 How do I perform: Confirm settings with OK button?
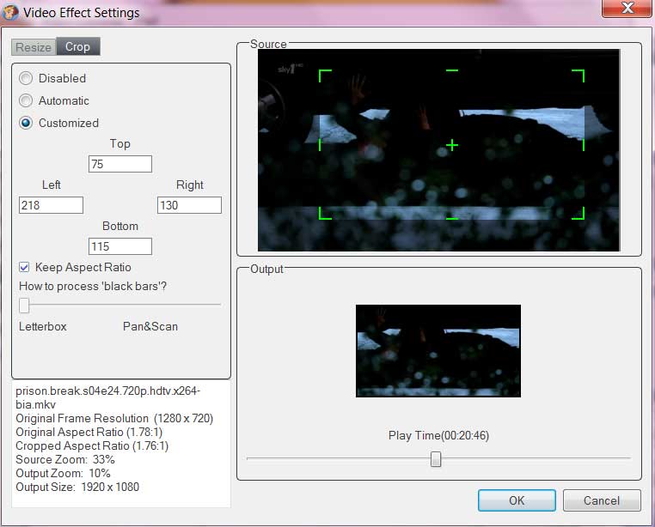pyautogui.click(x=517, y=500)
